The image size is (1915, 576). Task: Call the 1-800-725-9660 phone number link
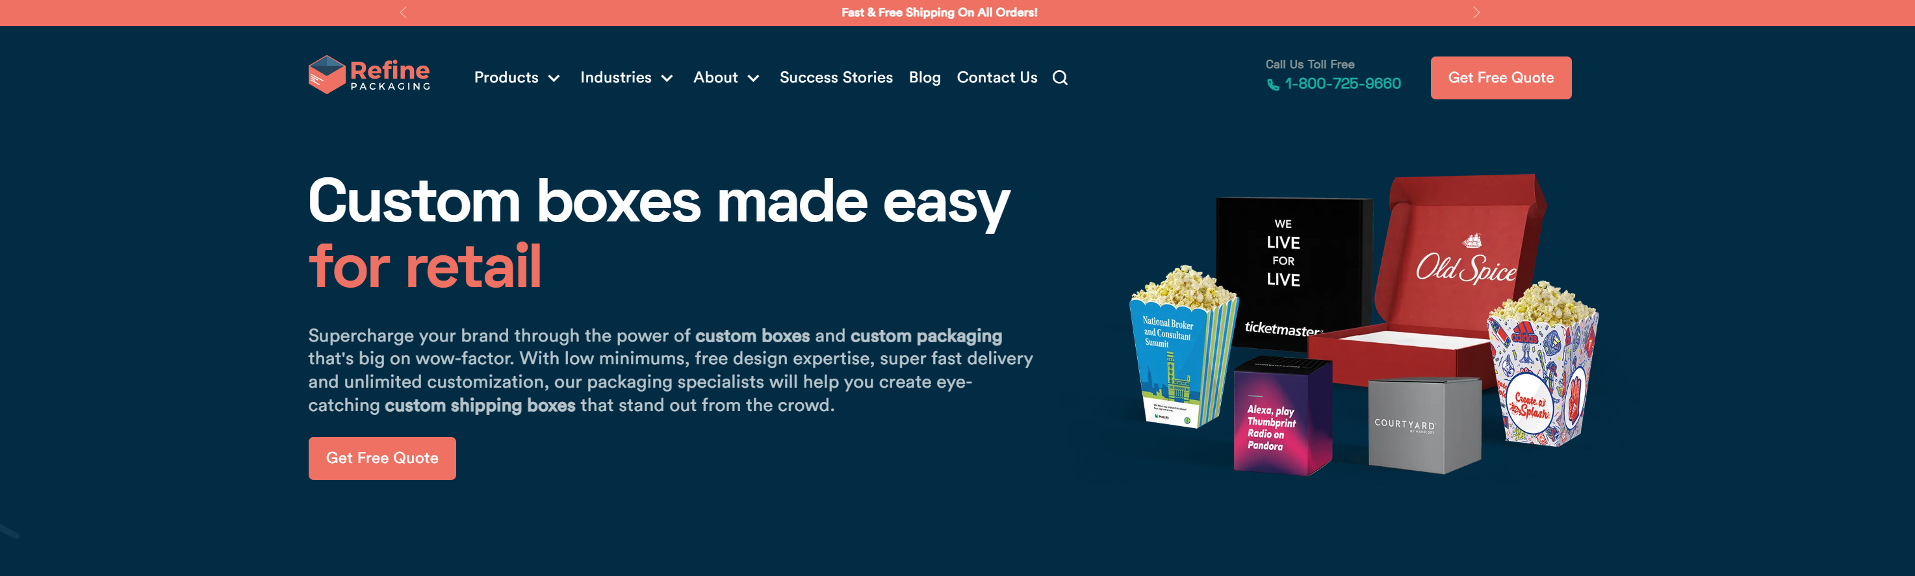tap(1343, 84)
